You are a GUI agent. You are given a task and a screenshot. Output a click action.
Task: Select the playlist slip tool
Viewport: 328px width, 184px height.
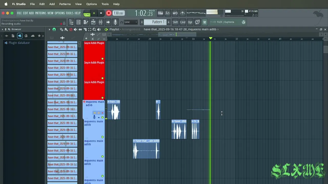(80, 29)
